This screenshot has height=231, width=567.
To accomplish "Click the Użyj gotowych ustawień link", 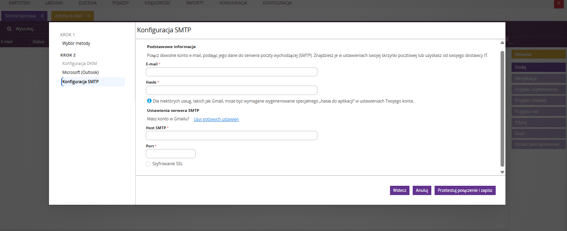I will coord(216,119).
